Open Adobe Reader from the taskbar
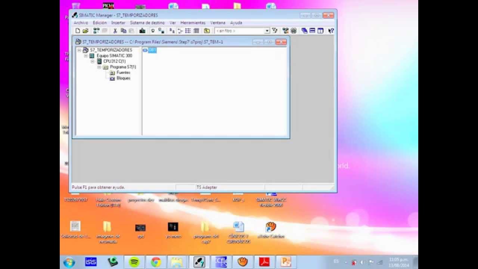478x269 pixels. pyautogui.click(x=264, y=262)
